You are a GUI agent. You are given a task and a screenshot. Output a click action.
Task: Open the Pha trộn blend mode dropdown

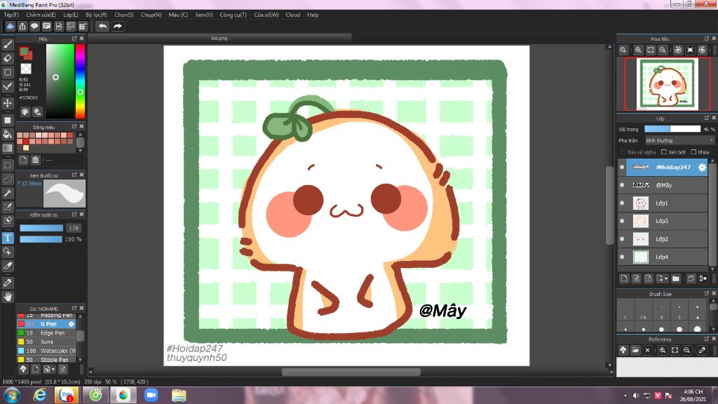679,140
